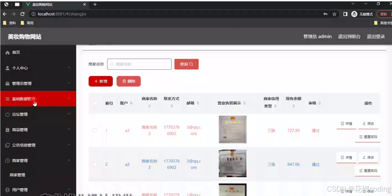Click the 退出登录 link
Screen dimensions: 392x196
pyautogui.click(x=376, y=37)
